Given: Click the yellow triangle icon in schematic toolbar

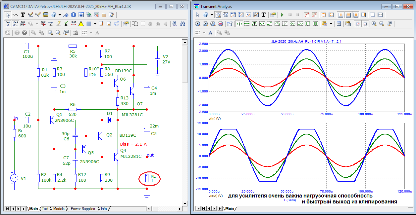Looking at the screenshot, I should coord(81,24).
